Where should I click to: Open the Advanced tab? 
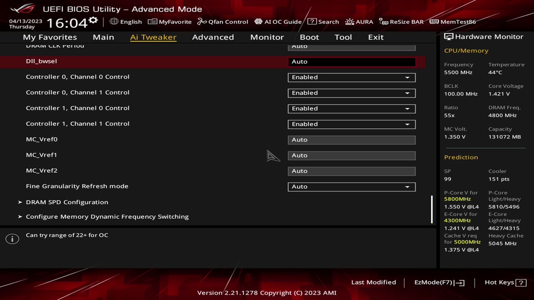tap(213, 37)
